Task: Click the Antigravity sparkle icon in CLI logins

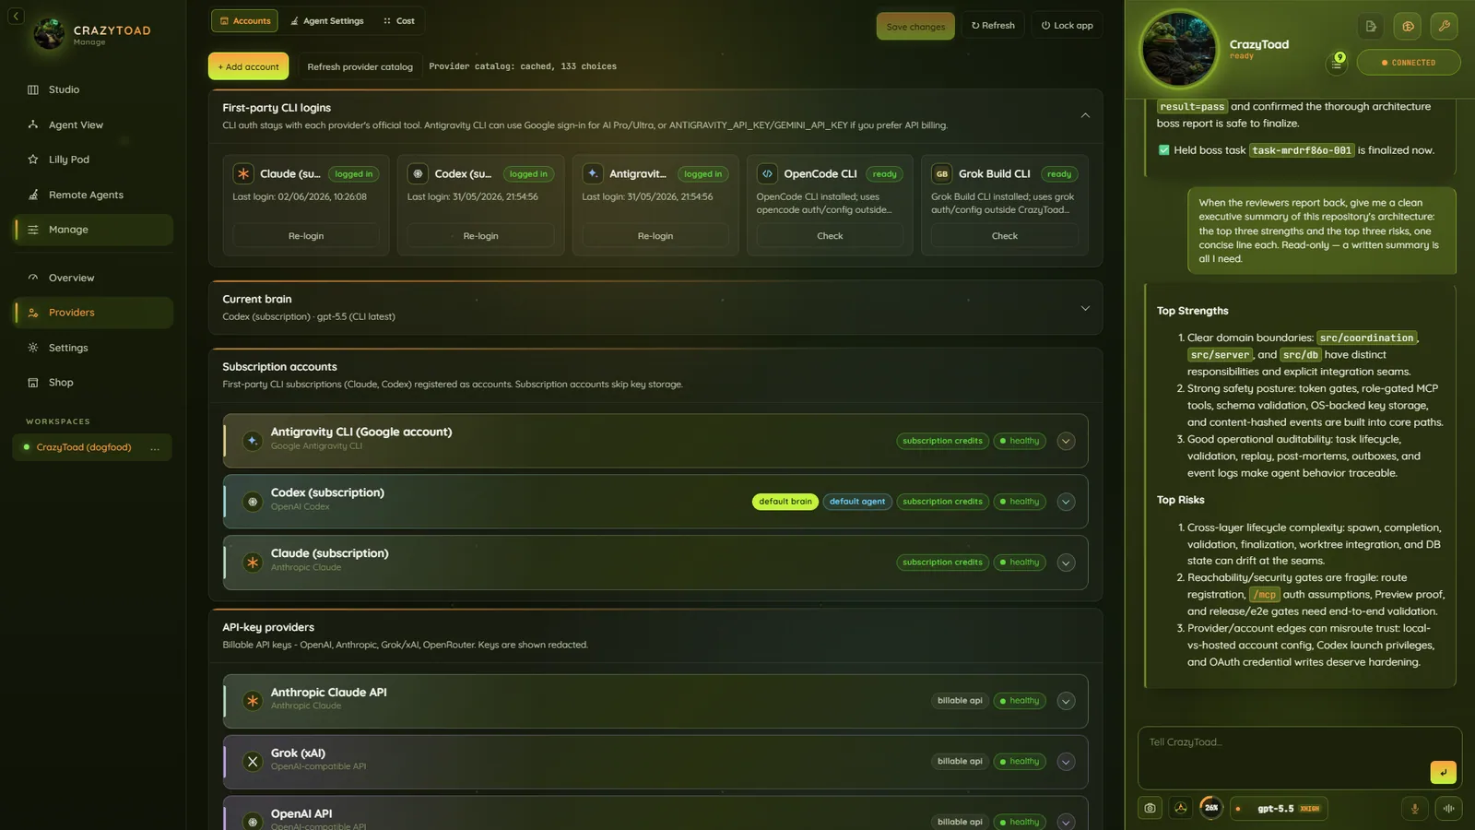Action: coord(593,173)
